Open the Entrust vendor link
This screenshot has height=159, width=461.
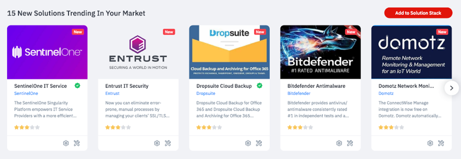(112, 93)
